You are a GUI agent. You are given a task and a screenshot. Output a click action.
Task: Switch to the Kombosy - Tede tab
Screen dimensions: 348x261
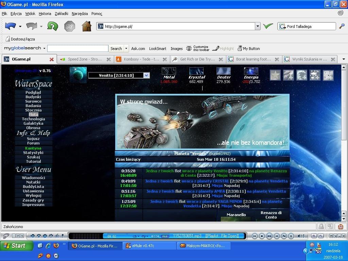(142, 59)
